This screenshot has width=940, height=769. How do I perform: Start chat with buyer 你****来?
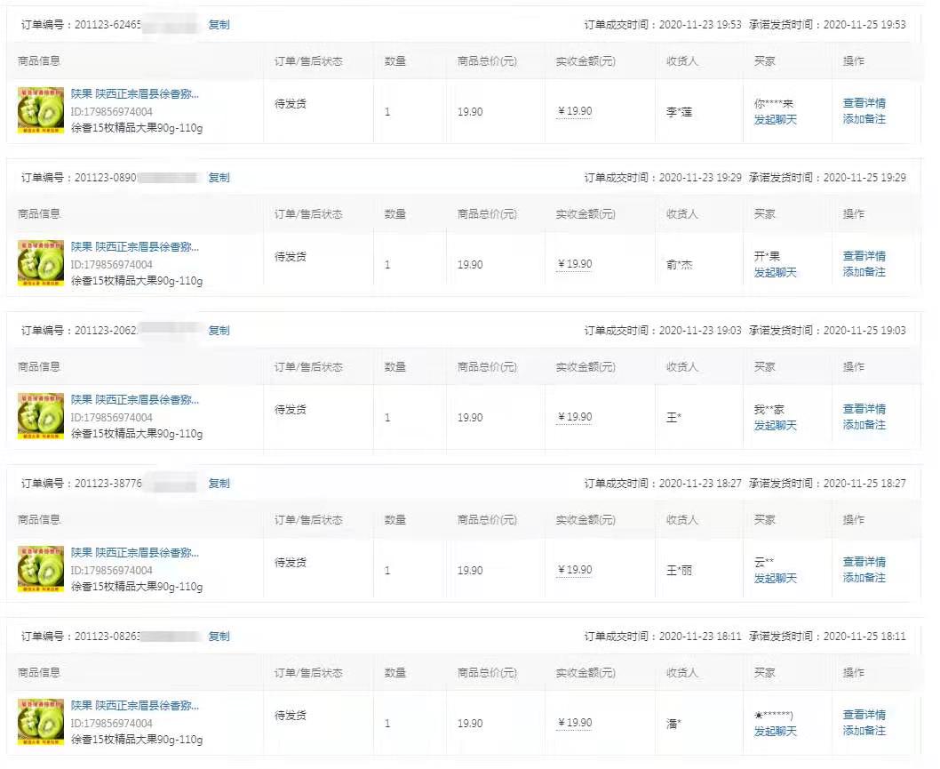tap(775, 119)
